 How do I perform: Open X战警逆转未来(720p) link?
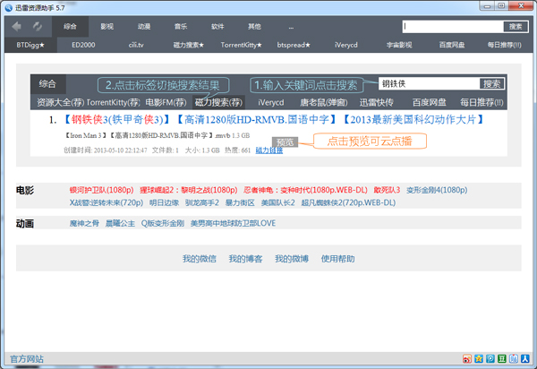(x=107, y=202)
